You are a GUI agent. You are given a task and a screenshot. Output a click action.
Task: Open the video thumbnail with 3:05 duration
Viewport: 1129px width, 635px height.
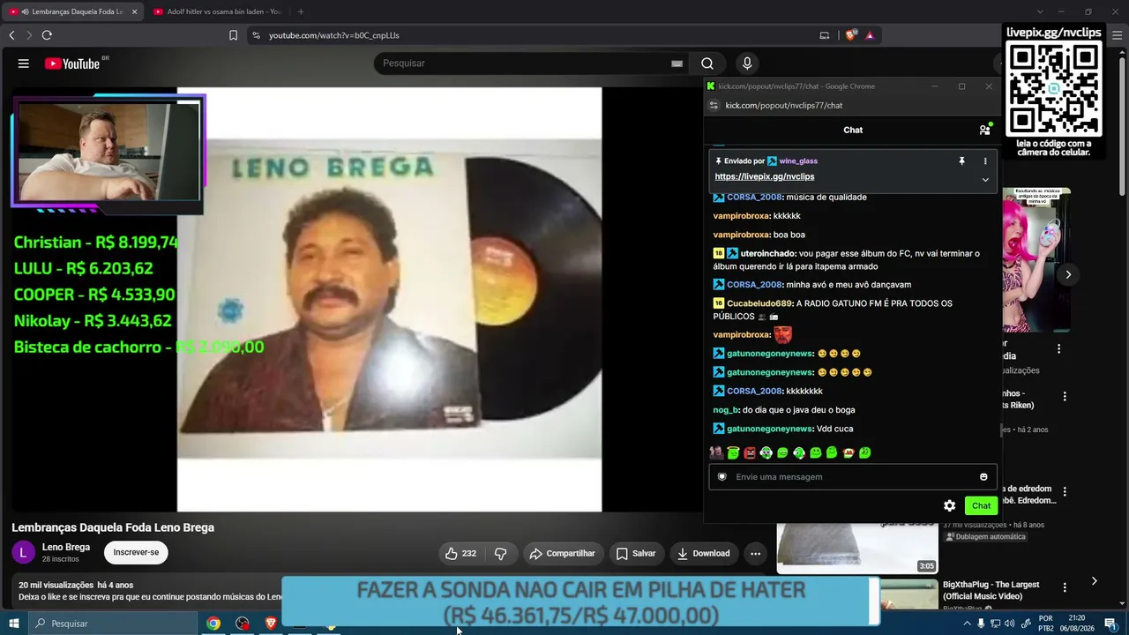(x=857, y=549)
